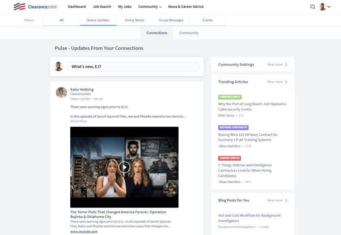341x235 pixels.
Task: Switch to Group Messages tab
Action: pyautogui.click(x=171, y=20)
